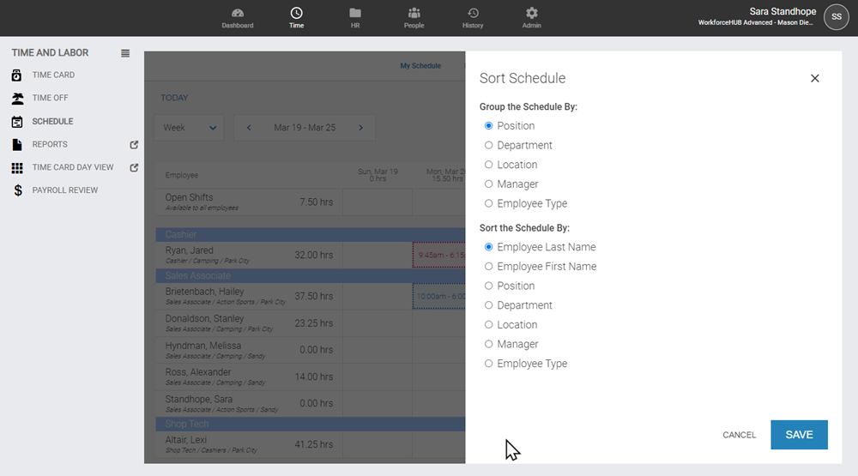This screenshot has width=858, height=476.
Task: Open the HR folder icon
Action: coord(355,14)
